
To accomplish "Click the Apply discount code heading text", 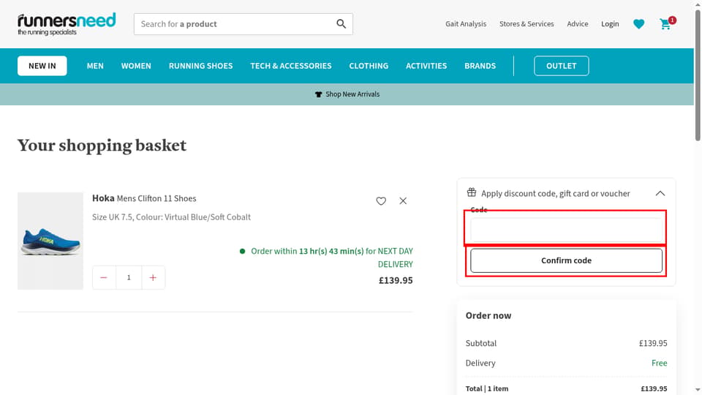I will (556, 193).
